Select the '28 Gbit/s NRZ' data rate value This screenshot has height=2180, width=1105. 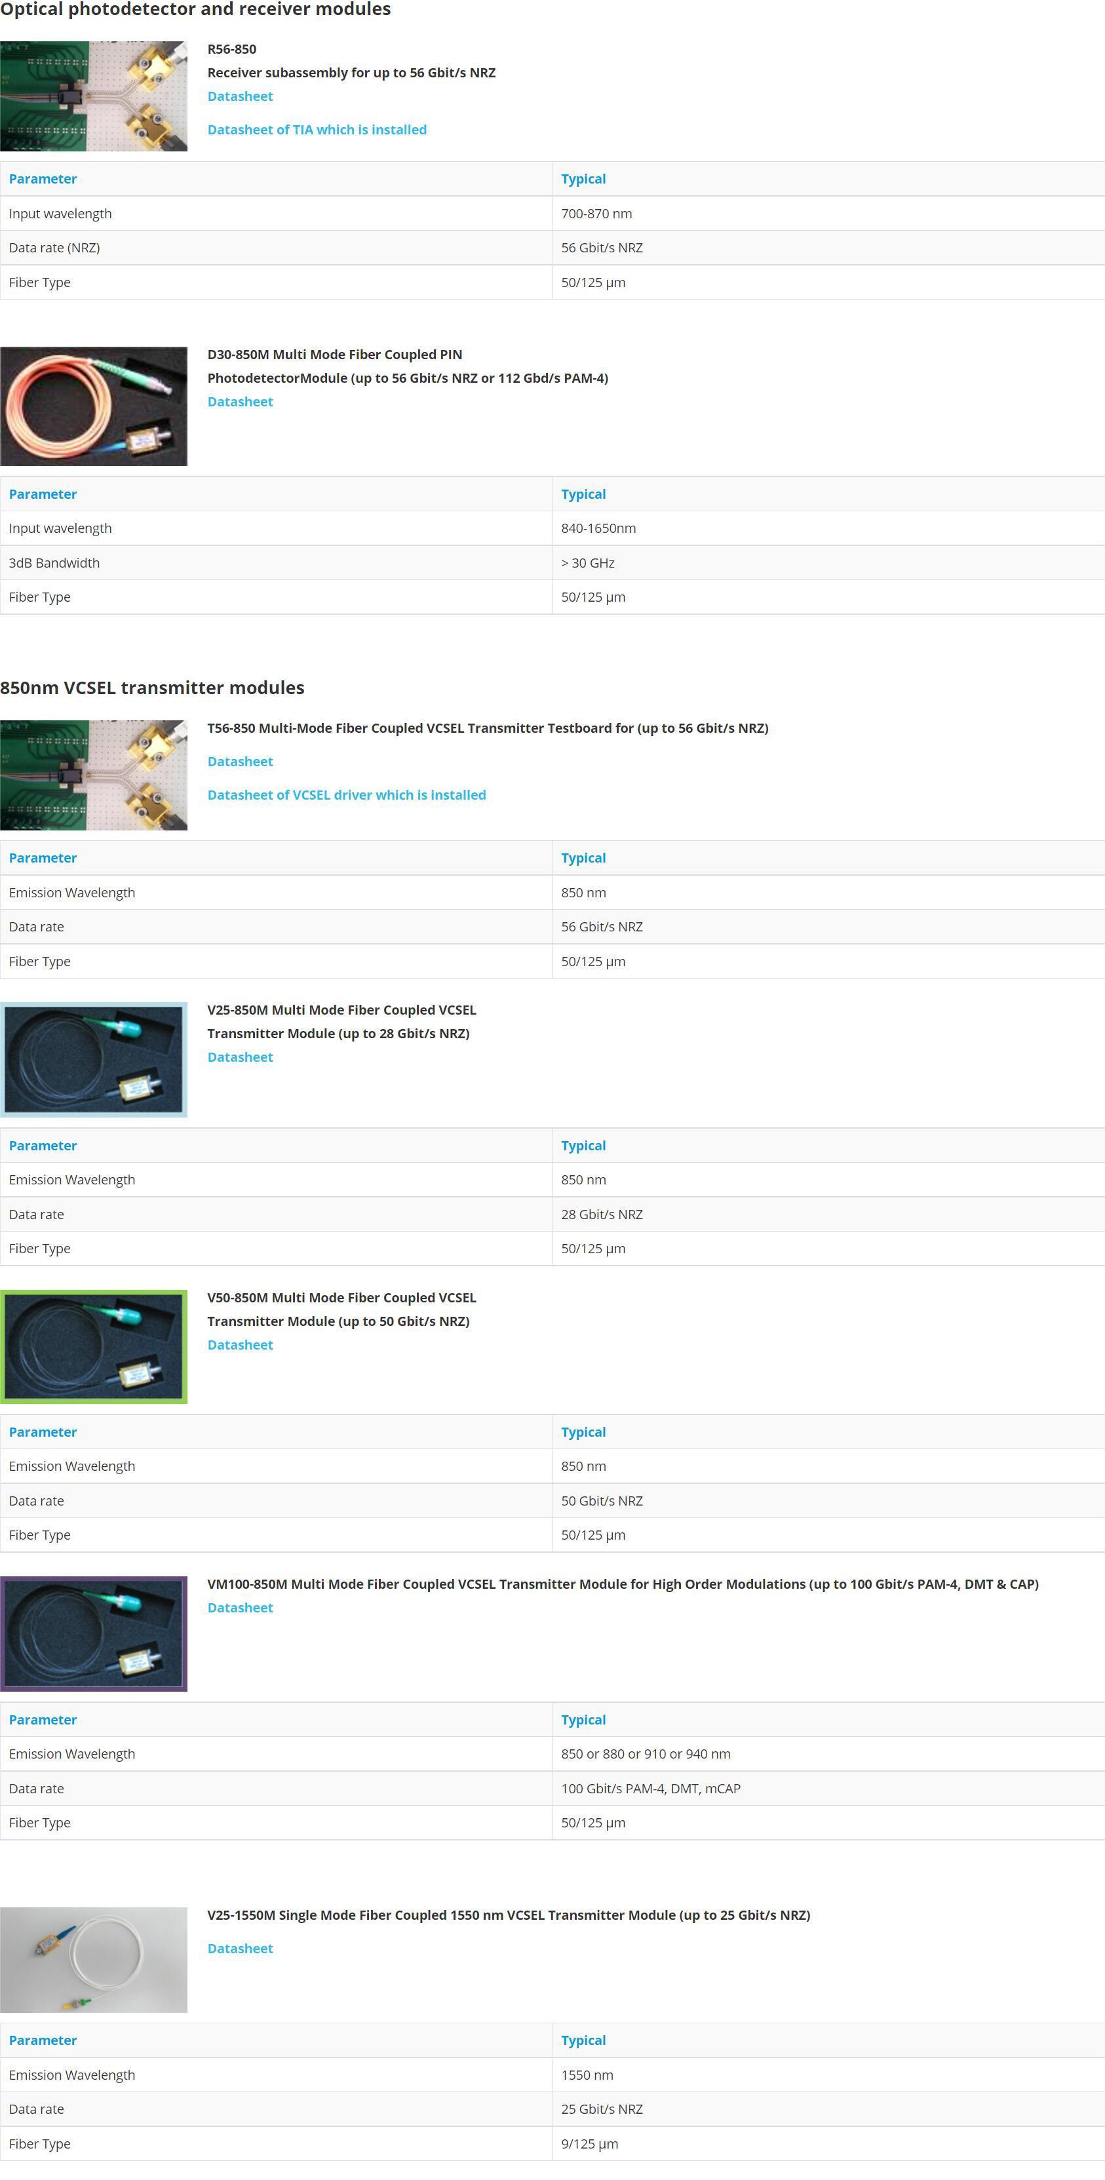pyautogui.click(x=602, y=1215)
